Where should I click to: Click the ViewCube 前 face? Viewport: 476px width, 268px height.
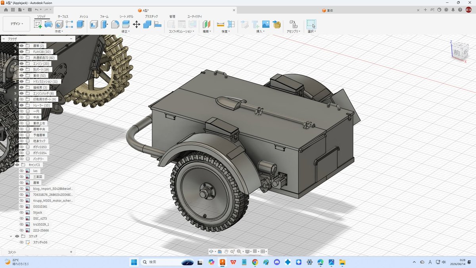[x=457, y=52]
